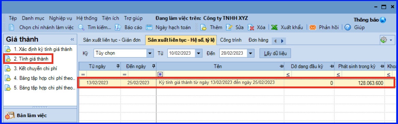Viewport: 398px width, 124px height.
Task: Click the Thông báo label
Action: [x=366, y=20]
